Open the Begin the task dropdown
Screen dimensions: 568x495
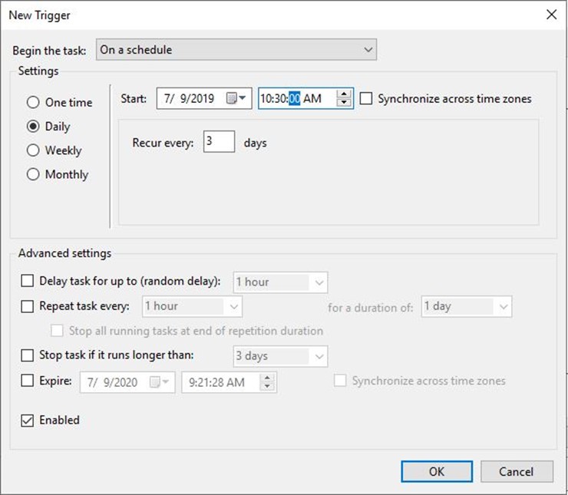click(236, 50)
